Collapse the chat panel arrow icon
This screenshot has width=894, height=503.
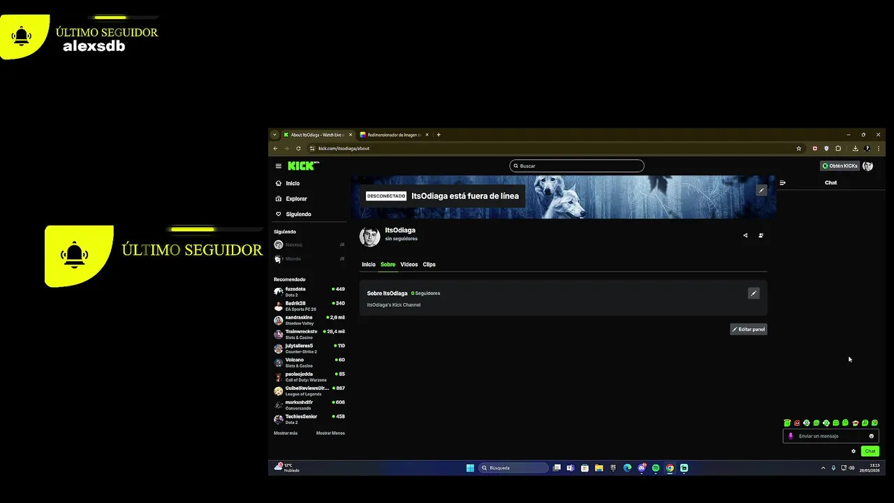coord(782,182)
